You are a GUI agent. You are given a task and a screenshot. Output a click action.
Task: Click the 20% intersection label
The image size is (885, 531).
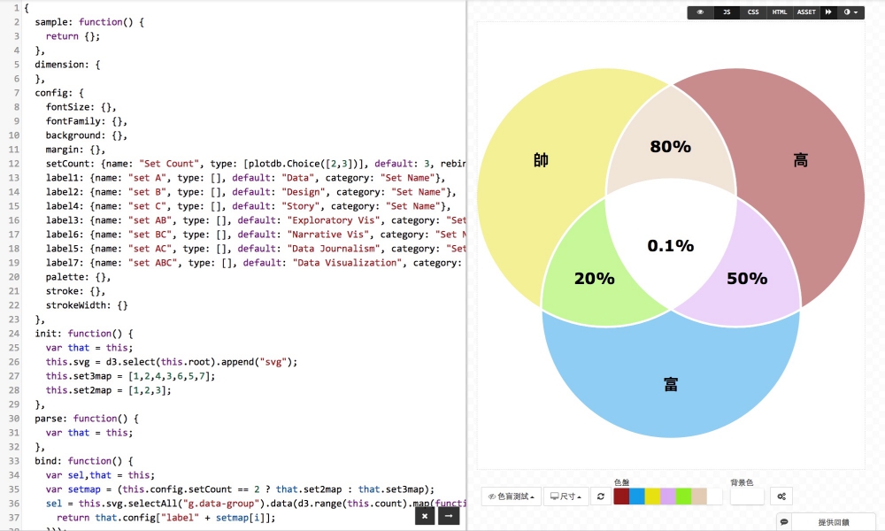coord(595,278)
